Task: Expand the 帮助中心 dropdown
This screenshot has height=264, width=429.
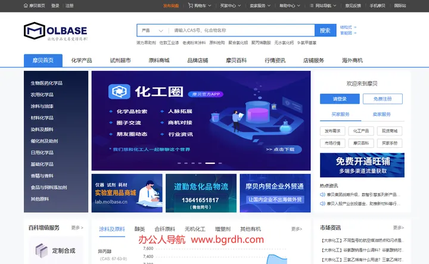Action: pyautogui.click(x=290, y=5)
